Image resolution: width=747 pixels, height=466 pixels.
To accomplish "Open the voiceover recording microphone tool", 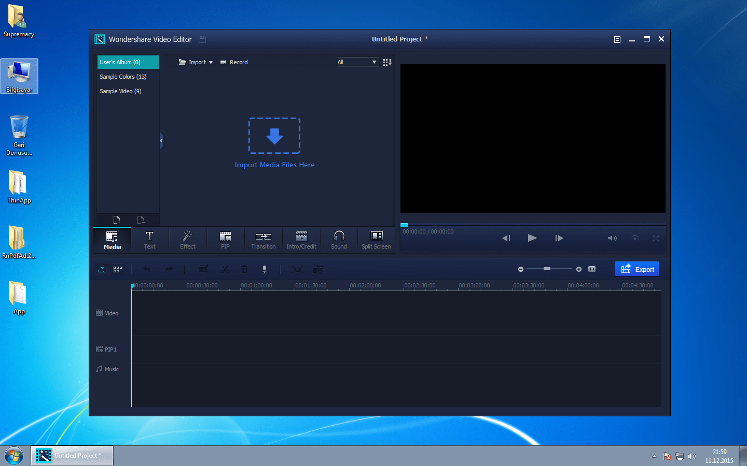I will click(x=264, y=269).
